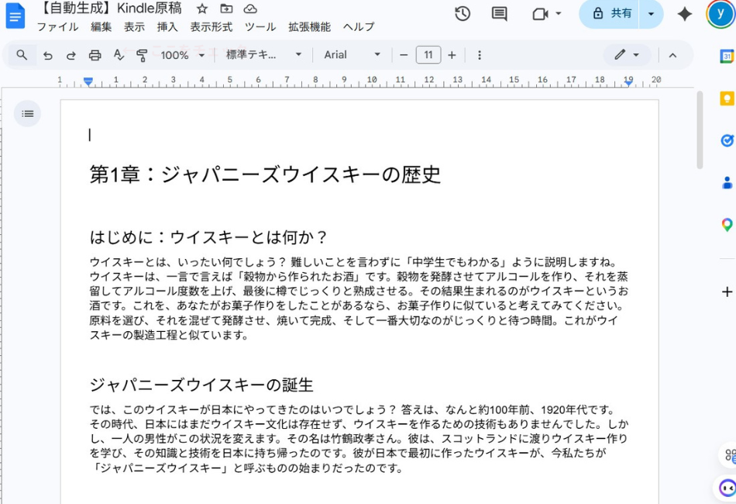Click the search magnifier icon in the toolbar
This screenshot has width=736, height=504.
click(x=22, y=55)
